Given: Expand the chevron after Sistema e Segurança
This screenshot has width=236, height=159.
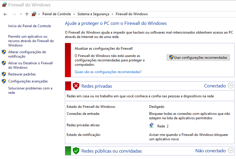Looking at the screenshot, I should (112, 14).
